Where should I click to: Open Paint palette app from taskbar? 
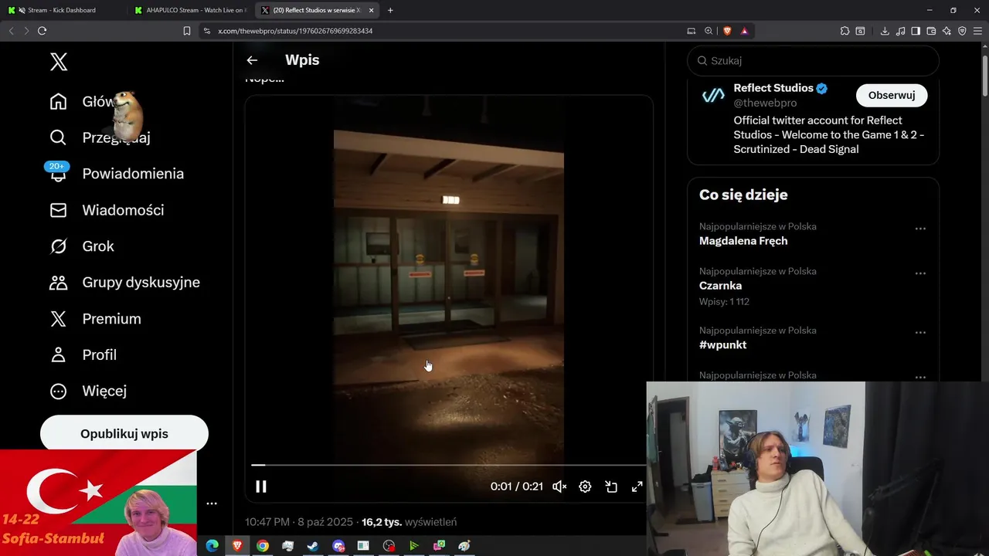(464, 546)
